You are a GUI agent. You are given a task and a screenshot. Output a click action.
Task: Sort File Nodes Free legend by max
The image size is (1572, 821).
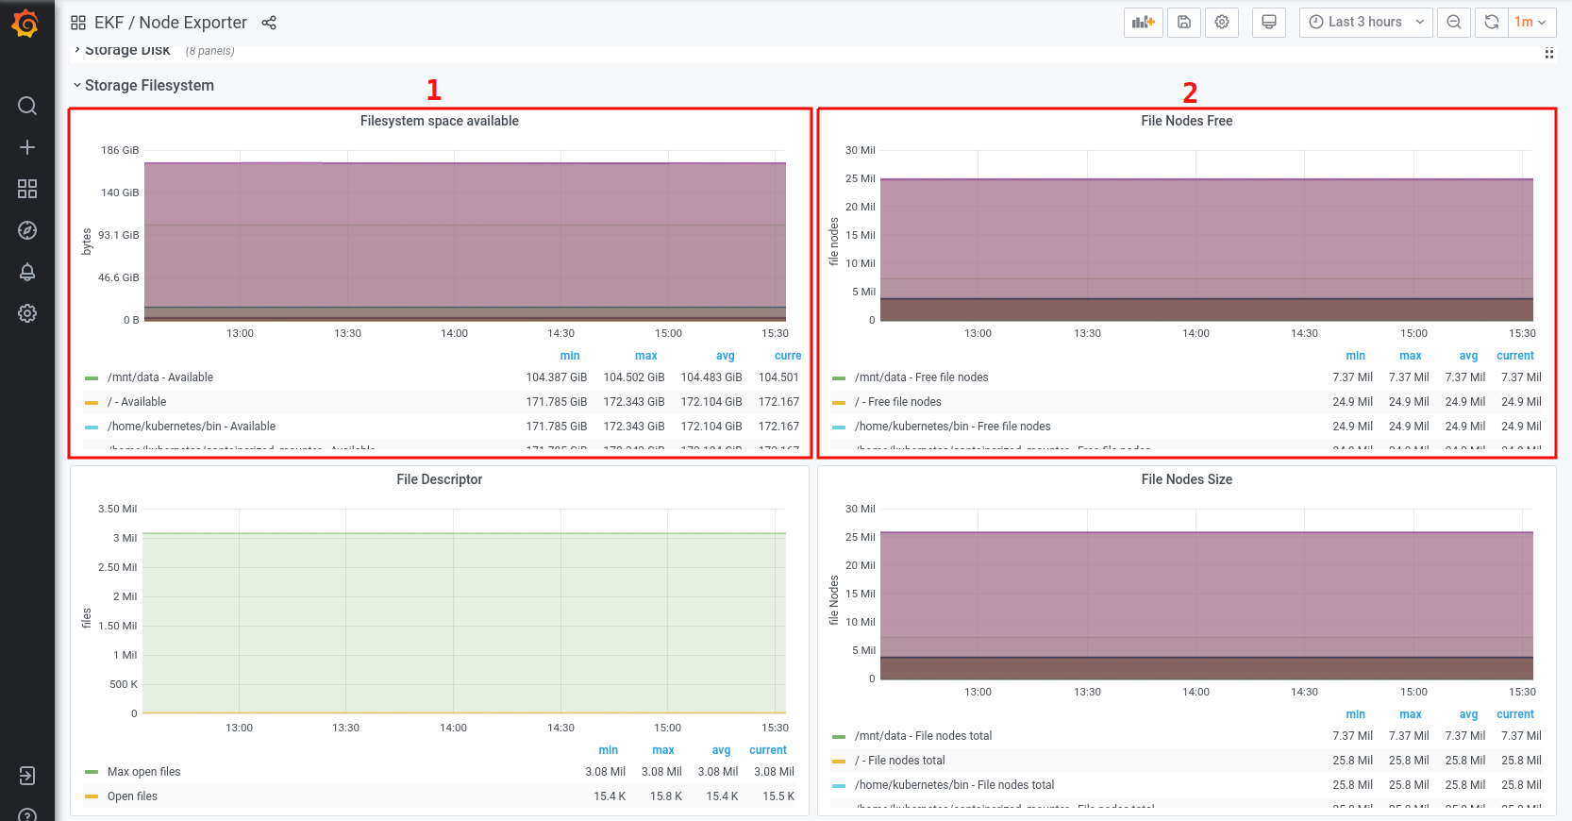(x=1411, y=356)
